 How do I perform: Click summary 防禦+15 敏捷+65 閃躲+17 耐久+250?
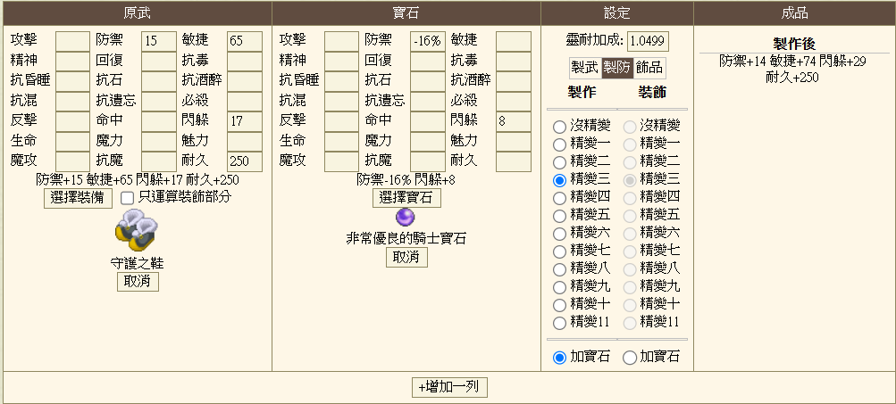click(138, 180)
